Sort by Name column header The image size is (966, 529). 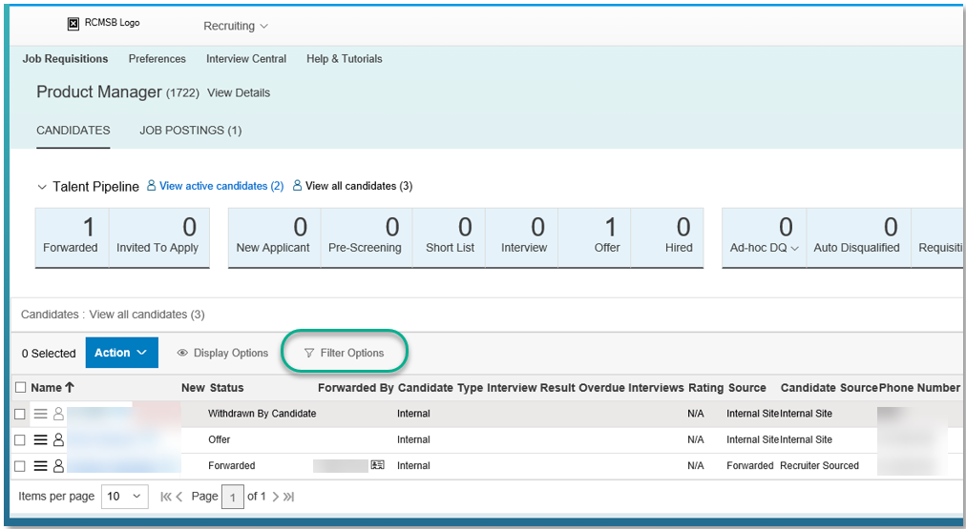52,388
